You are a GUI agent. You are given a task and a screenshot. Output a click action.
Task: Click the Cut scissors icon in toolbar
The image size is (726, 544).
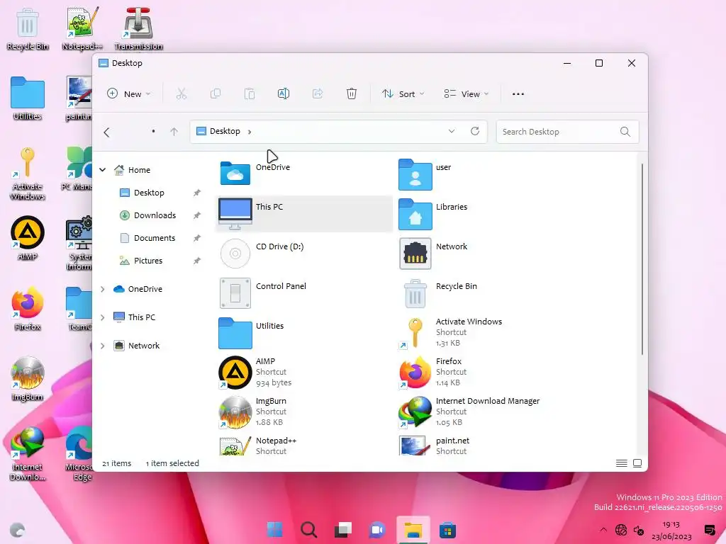[x=181, y=94]
